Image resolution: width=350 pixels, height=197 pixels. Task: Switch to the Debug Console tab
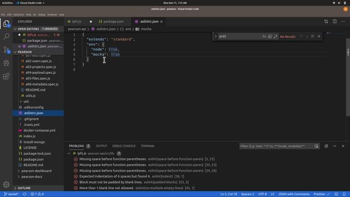point(124,146)
